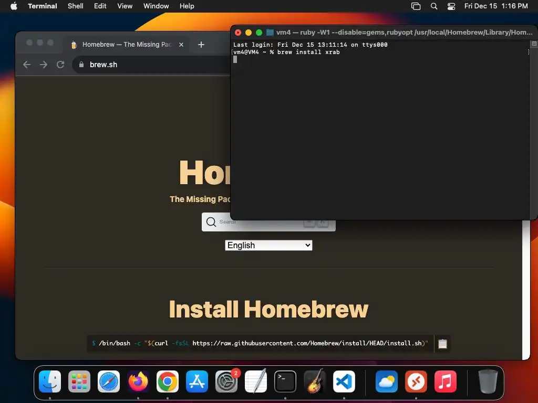The height and width of the screenshot is (403, 538).
Task: Open TextEdit from the dock
Action: 256,381
